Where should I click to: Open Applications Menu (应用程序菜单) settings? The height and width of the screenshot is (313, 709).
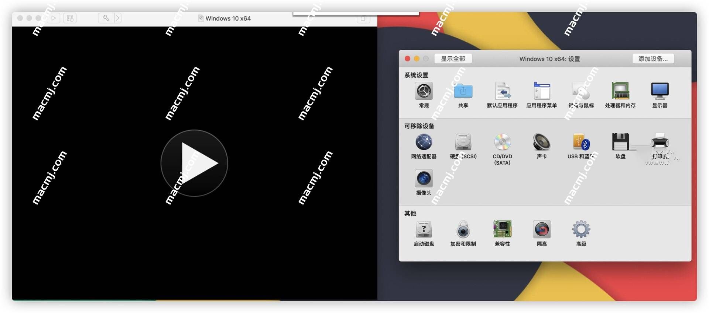click(x=542, y=91)
